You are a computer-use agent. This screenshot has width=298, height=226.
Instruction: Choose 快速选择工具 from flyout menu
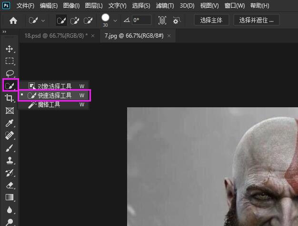pos(54,95)
